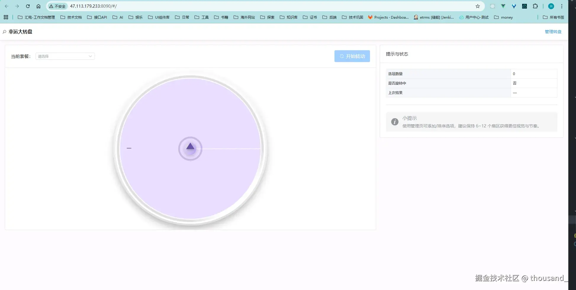Viewport: 576px width, 290px height.
Task: Expand the 娱乐 bookmark folder
Action: point(136,17)
